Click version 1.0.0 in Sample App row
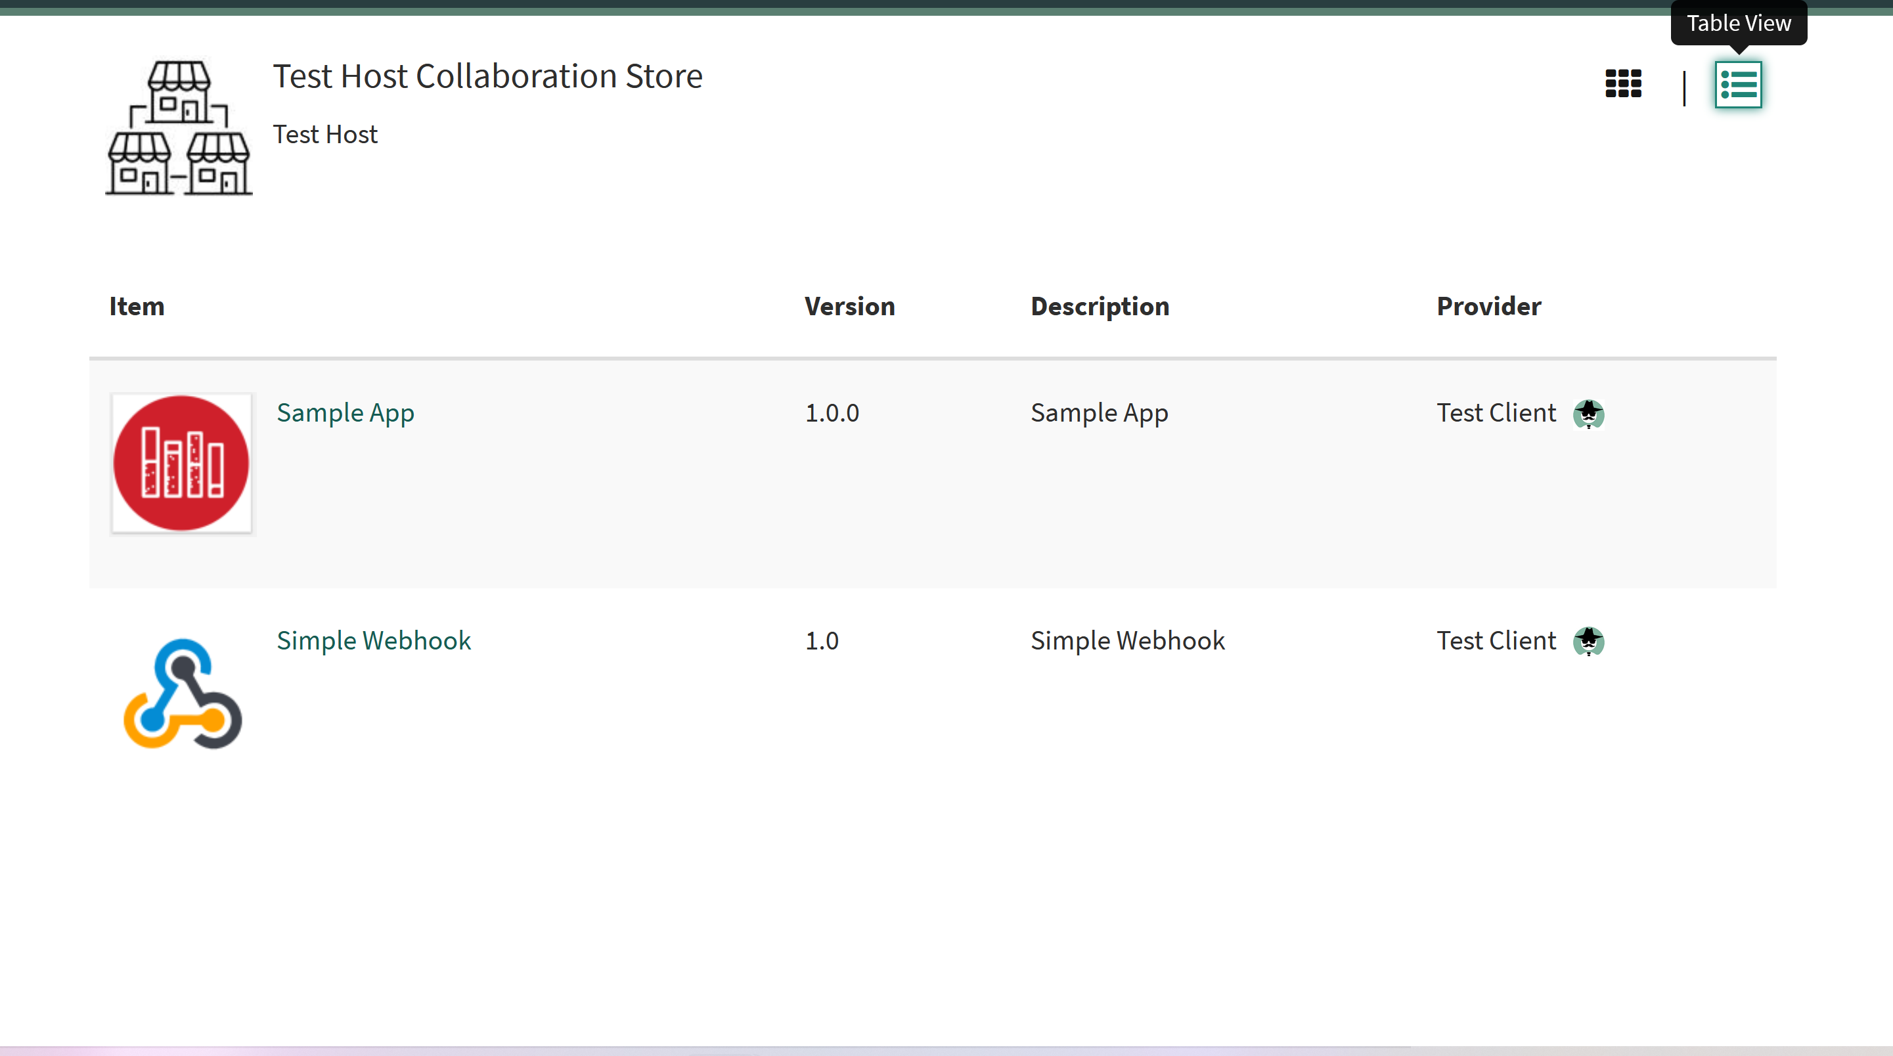 pos(832,413)
